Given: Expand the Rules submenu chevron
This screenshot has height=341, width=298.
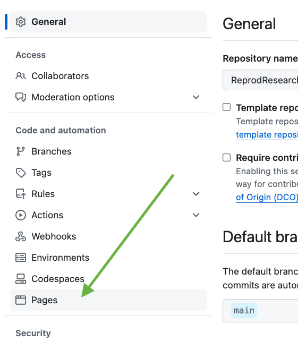Looking at the screenshot, I should pos(196,194).
